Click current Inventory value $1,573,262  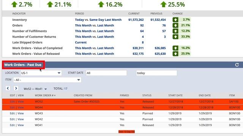pos(136,20)
